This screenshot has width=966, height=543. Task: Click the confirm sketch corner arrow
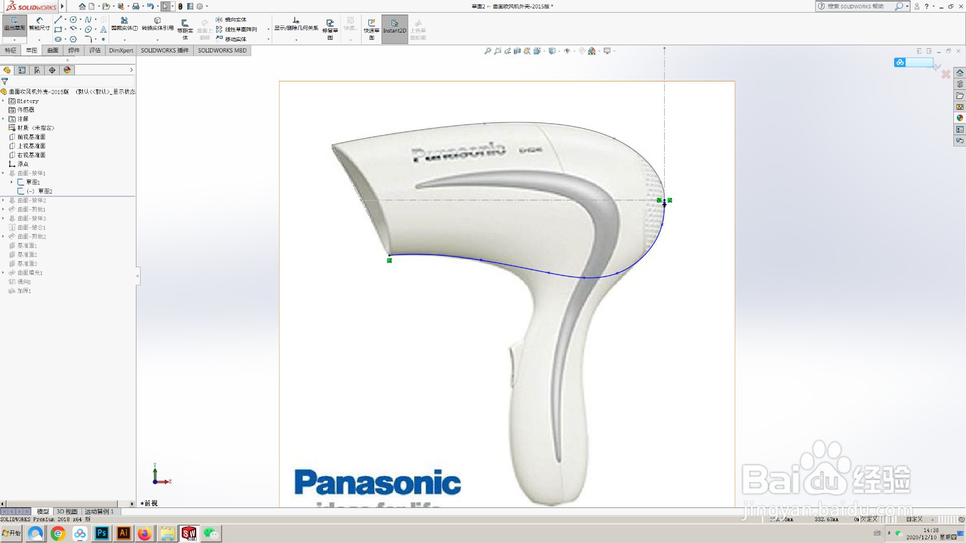point(936,67)
